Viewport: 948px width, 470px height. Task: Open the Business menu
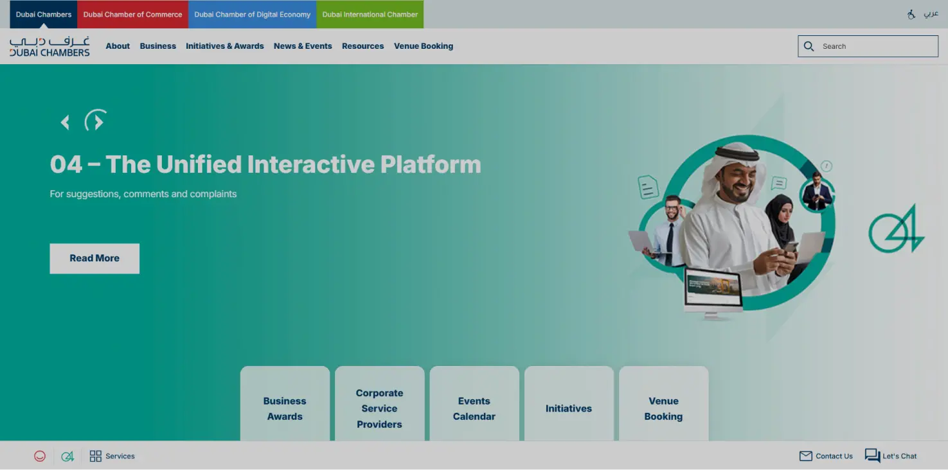(158, 46)
